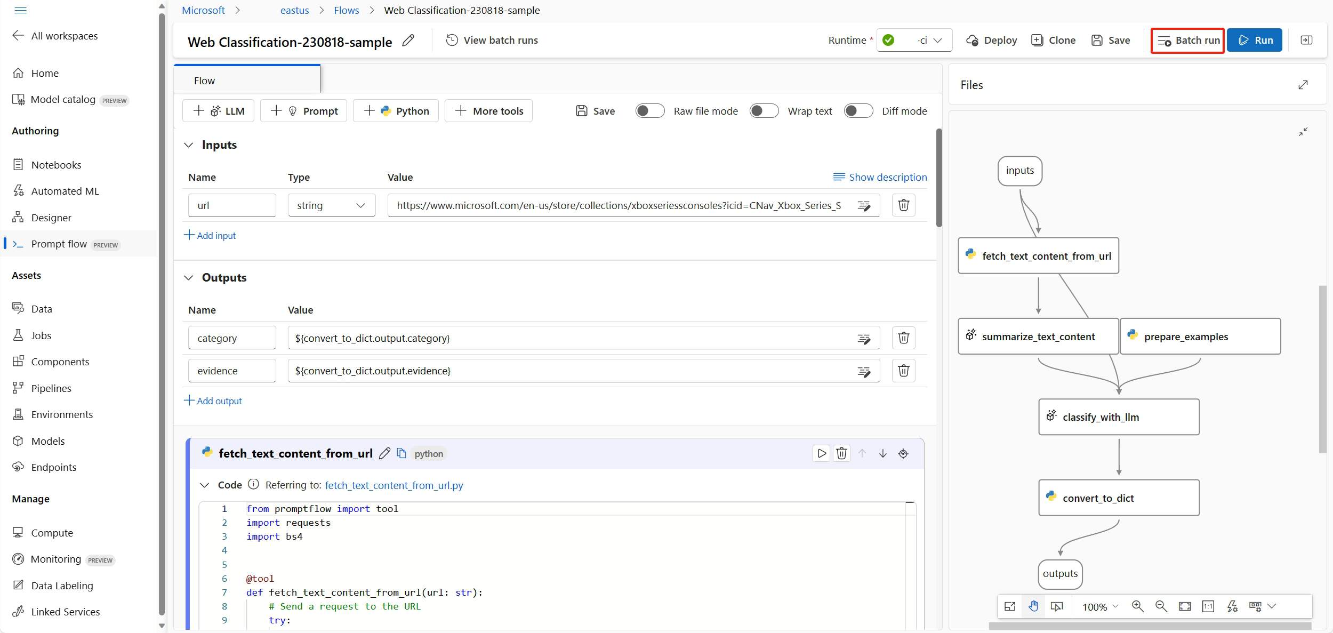Click the Batch run button

pyautogui.click(x=1187, y=40)
